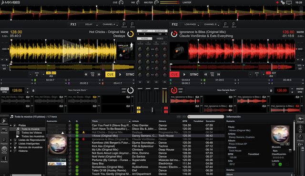Jump backward on deck A
This screenshot has width=305, height=176.
pos(86,75)
